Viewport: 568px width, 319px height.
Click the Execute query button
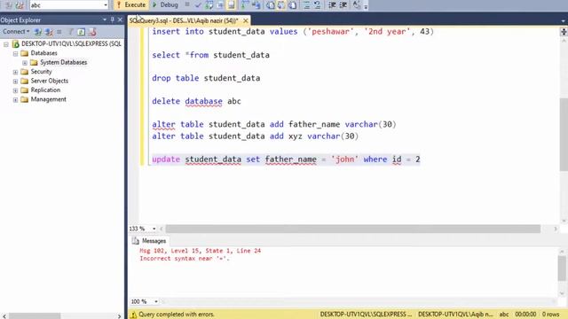point(130,5)
